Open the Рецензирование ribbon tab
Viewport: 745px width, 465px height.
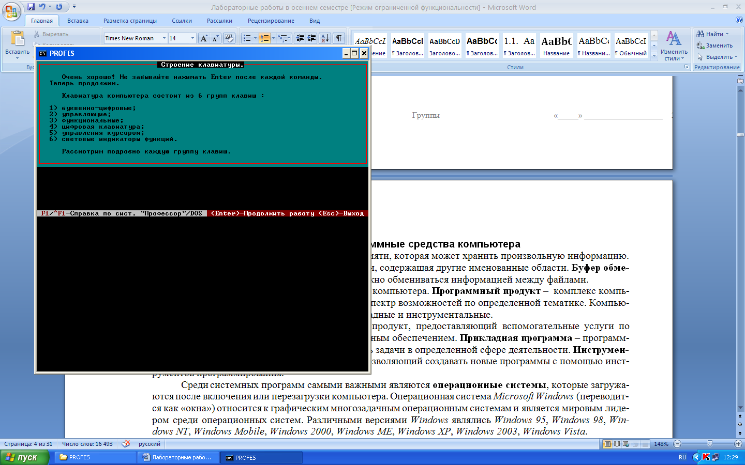271,21
